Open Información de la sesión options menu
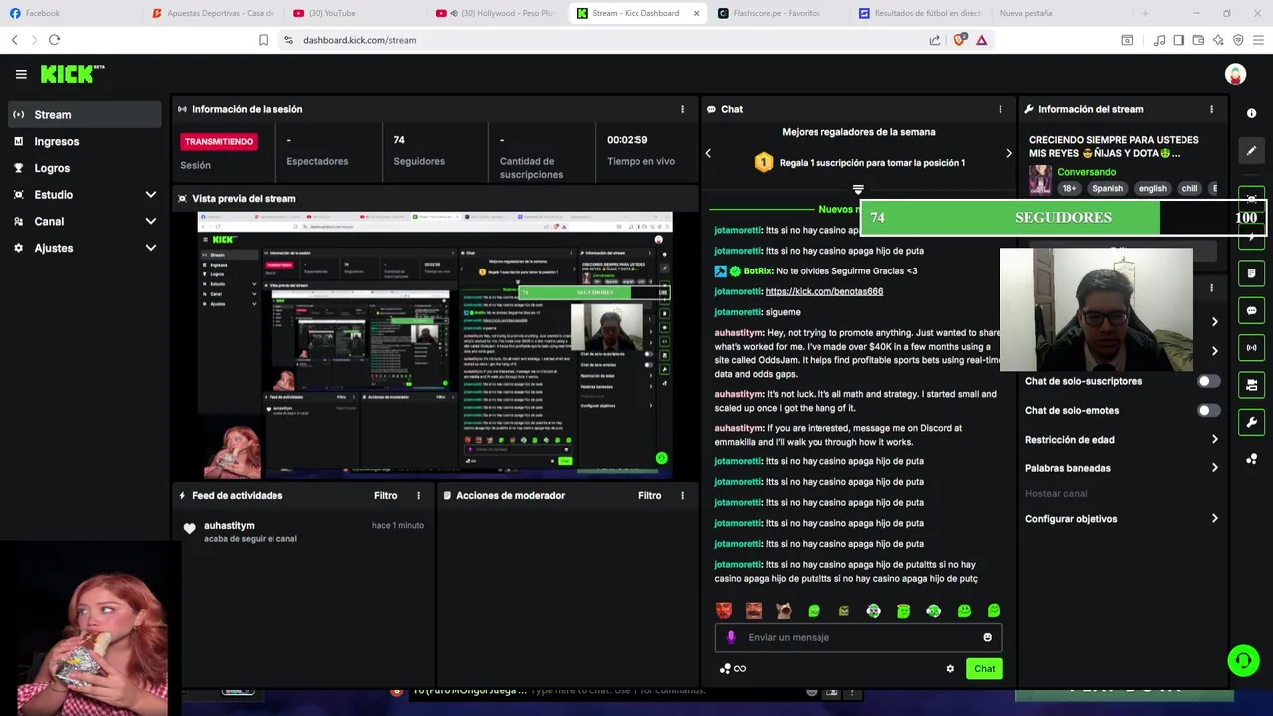1273x716 pixels. click(x=682, y=109)
